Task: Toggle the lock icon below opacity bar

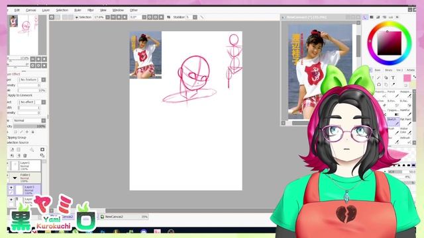Action: [32, 132]
